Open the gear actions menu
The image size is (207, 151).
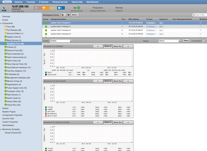63,15
